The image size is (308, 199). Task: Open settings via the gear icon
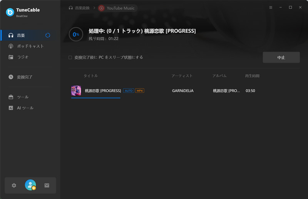14,185
